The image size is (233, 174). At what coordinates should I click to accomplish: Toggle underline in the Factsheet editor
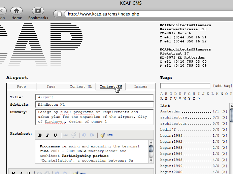click(55, 135)
